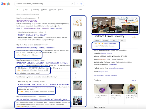Open options dots beside WeddingWire result URL
Screen dimensions: 146x109
click(49, 96)
